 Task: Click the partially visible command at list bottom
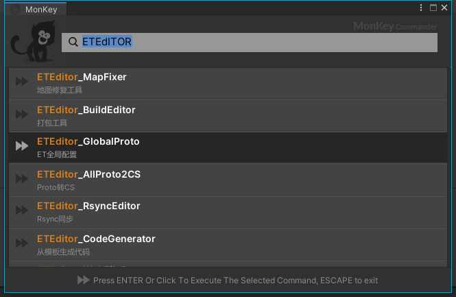(x=228, y=264)
